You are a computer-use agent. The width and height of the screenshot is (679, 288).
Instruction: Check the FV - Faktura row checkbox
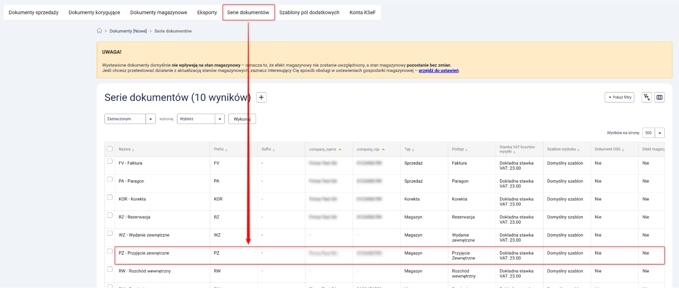110,161
